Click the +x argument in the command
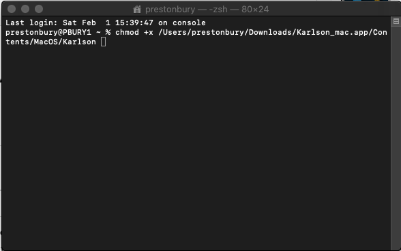 point(149,33)
